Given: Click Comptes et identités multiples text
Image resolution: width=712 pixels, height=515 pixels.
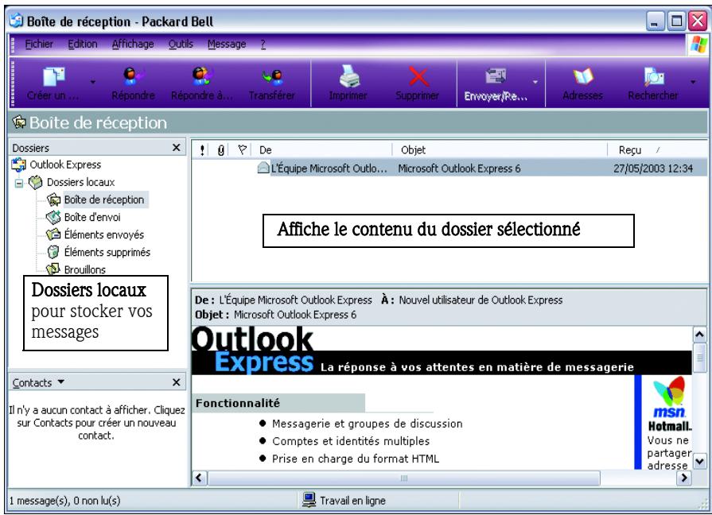Looking at the screenshot, I should [x=351, y=441].
